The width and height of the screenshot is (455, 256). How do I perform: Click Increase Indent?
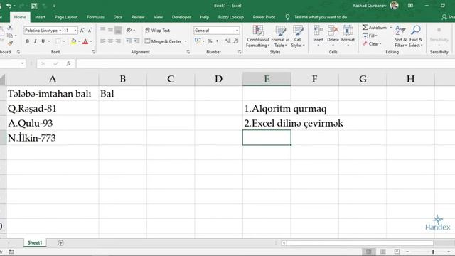(136, 41)
